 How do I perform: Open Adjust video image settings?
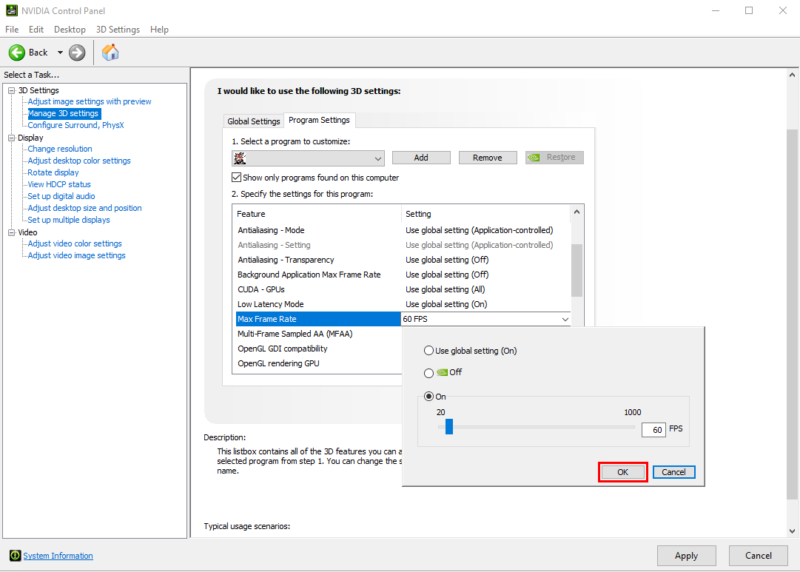pos(76,255)
